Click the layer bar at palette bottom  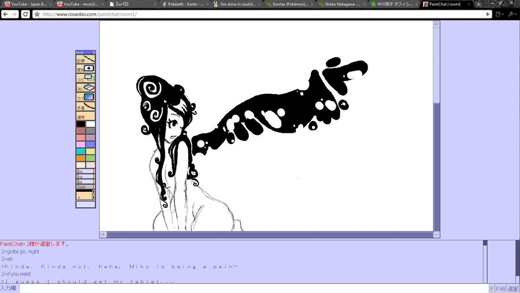86,204
